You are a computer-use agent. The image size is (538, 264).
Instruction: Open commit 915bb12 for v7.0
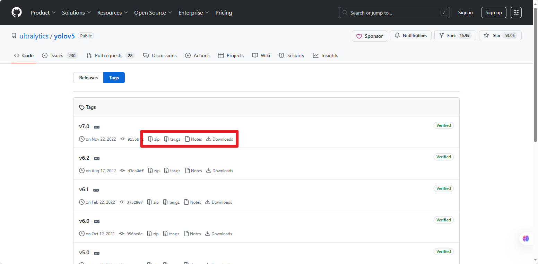click(x=132, y=139)
